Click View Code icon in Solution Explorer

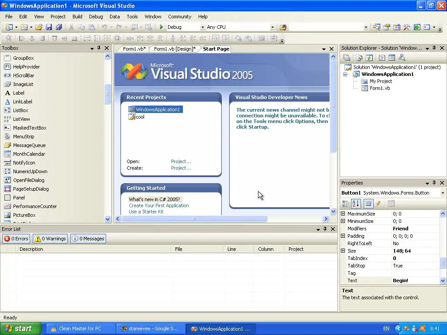point(382,58)
